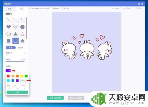
Task: Click the B value input field
Action: tap(25, 85)
